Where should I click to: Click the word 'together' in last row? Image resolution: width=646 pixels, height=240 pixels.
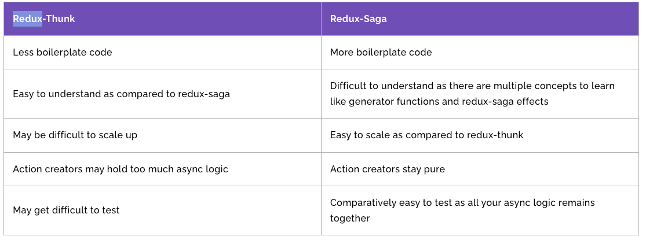point(350,218)
